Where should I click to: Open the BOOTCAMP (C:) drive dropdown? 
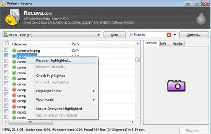pyautogui.click(x=99, y=35)
